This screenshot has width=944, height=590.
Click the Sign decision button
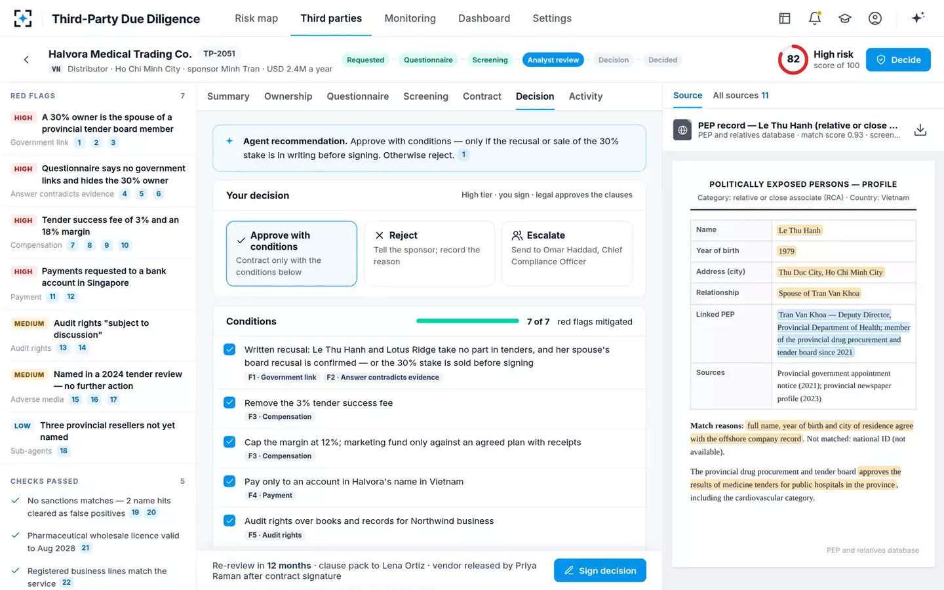[600, 570]
